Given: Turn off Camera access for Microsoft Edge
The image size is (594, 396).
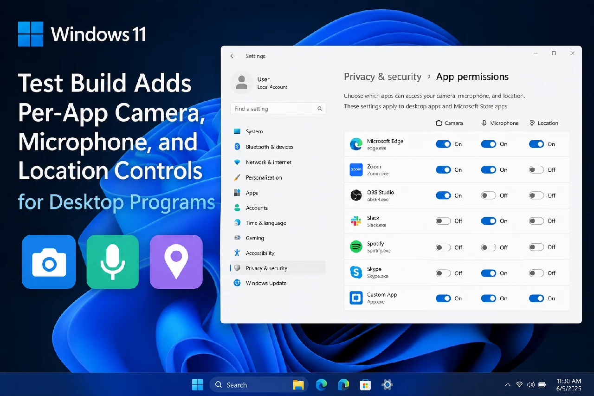Looking at the screenshot, I should 443,144.
